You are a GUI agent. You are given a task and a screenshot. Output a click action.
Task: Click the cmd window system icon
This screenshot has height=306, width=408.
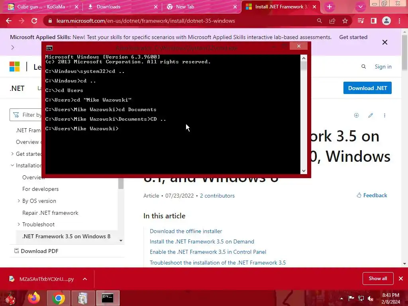49,48
